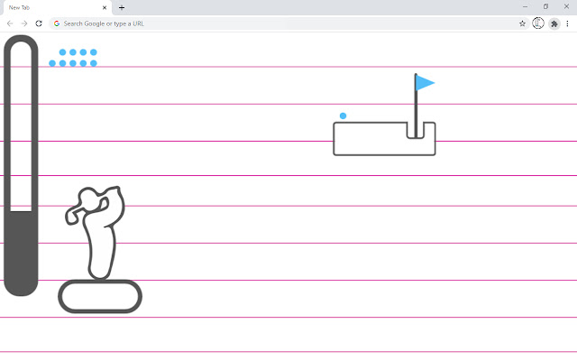Click the golfer figure swinging the club

click(99, 230)
